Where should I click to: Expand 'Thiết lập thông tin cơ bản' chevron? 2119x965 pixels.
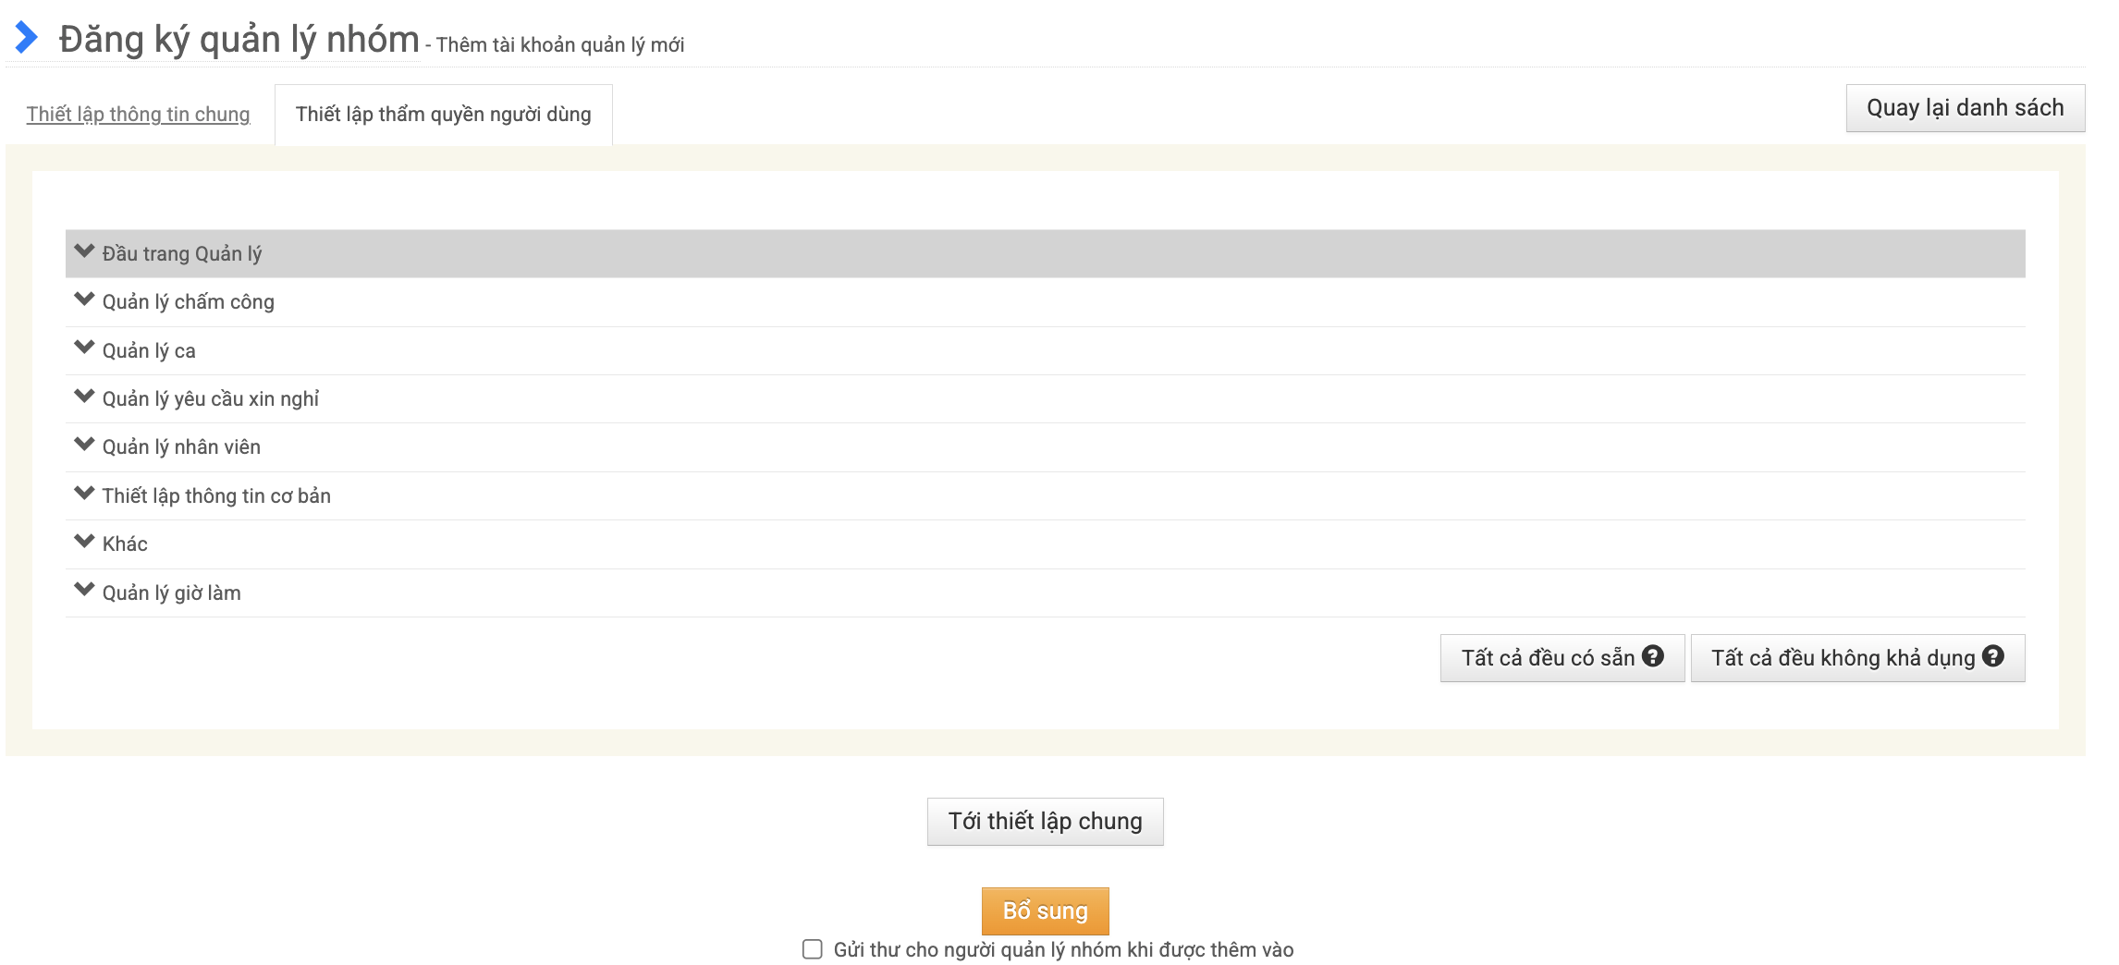point(84,494)
